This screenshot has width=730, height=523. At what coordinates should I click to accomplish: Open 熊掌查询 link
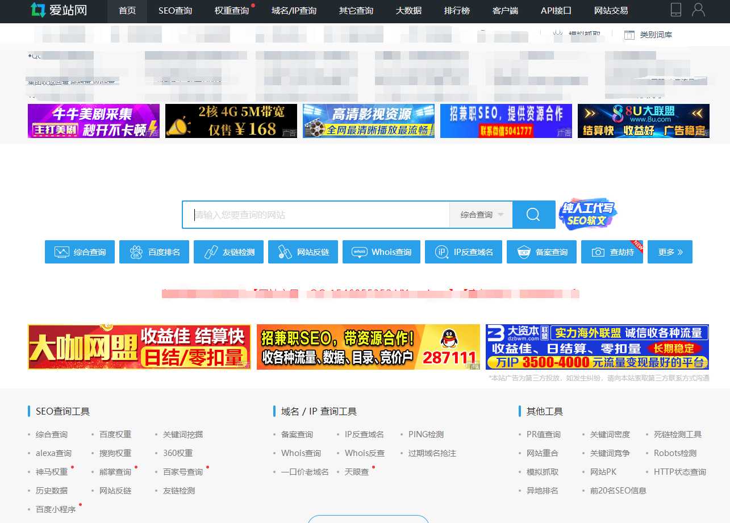pyautogui.click(x=115, y=472)
